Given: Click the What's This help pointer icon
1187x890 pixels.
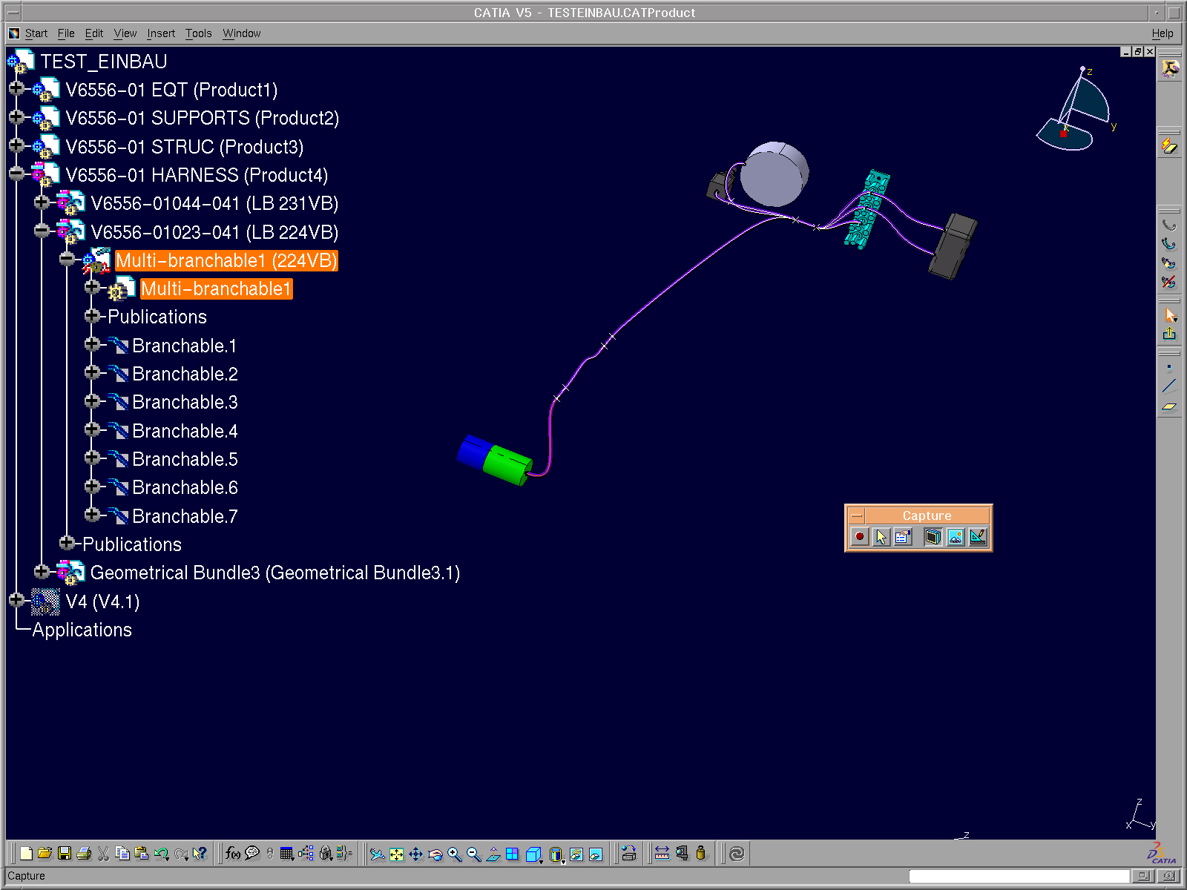Looking at the screenshot, I should coord(200,854).
